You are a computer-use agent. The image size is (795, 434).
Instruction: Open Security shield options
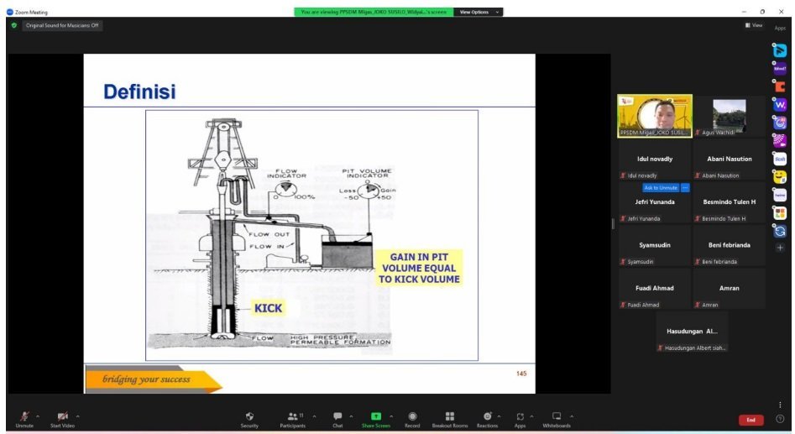249,417
